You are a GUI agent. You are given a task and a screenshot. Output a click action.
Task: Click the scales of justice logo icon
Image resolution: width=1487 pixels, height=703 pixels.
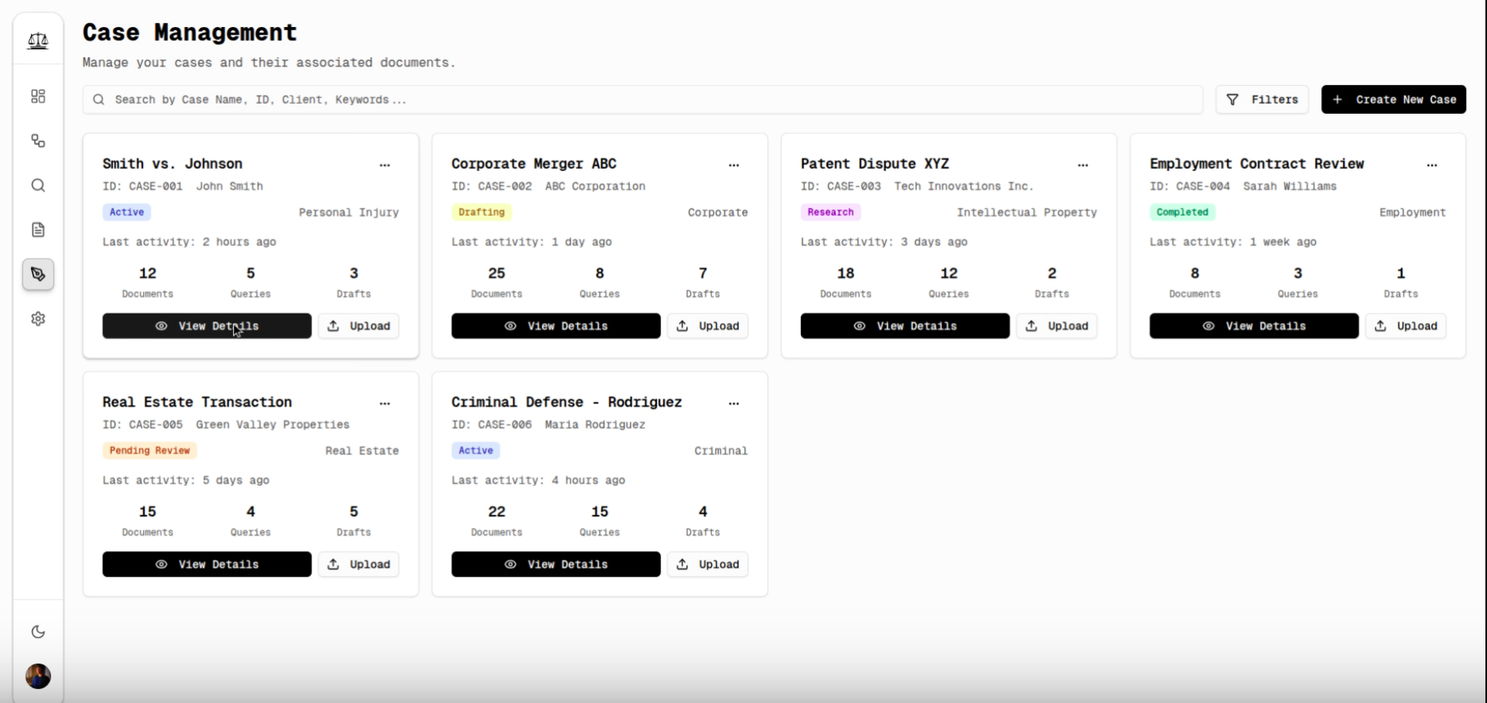(x=38, y=40)
